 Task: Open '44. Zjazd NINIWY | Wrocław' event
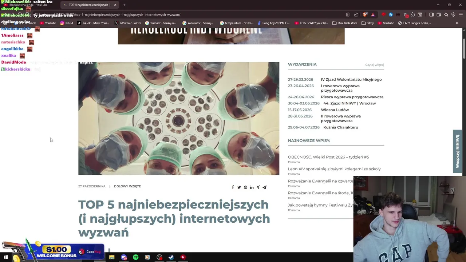349,103
